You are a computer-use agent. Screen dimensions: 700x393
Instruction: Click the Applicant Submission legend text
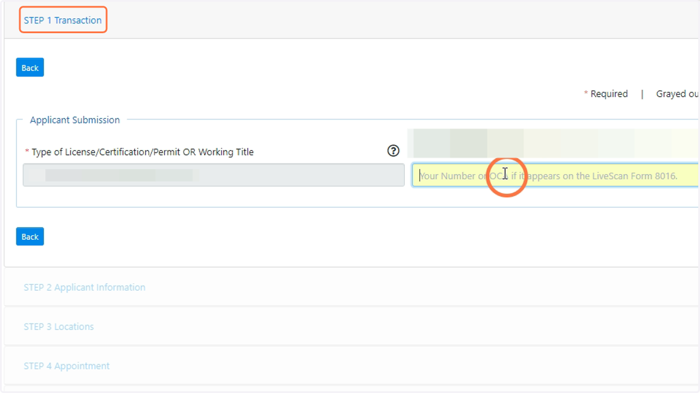(x=75, y=120)
